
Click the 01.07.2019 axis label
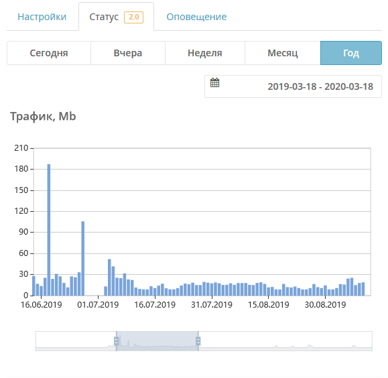98,304
